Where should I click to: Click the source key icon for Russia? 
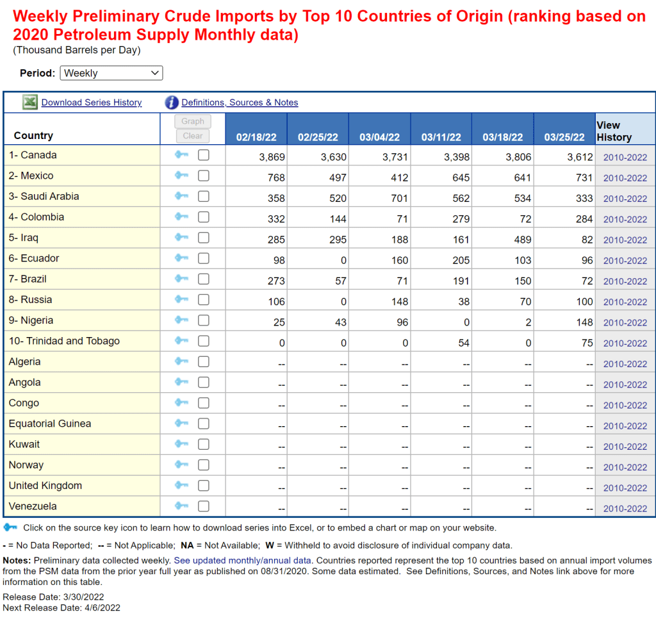[x=181, y=299]
